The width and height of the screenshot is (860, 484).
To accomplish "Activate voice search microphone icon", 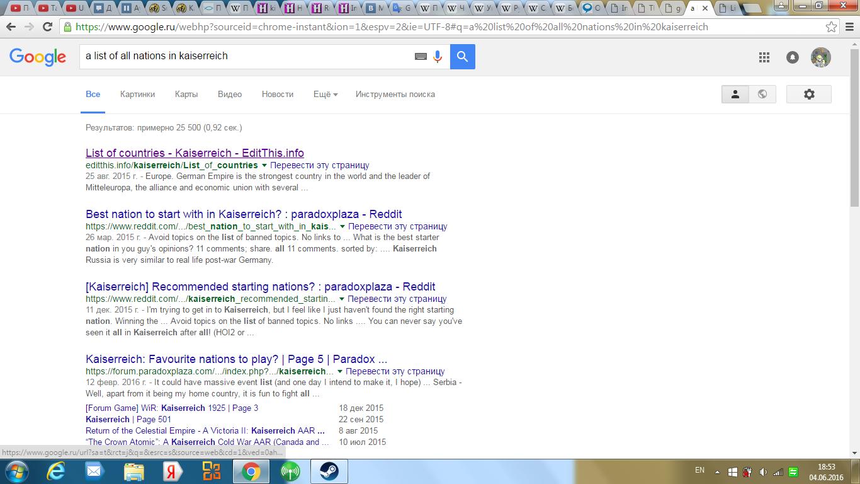I will pyautogui.click(x=438, y=57).
